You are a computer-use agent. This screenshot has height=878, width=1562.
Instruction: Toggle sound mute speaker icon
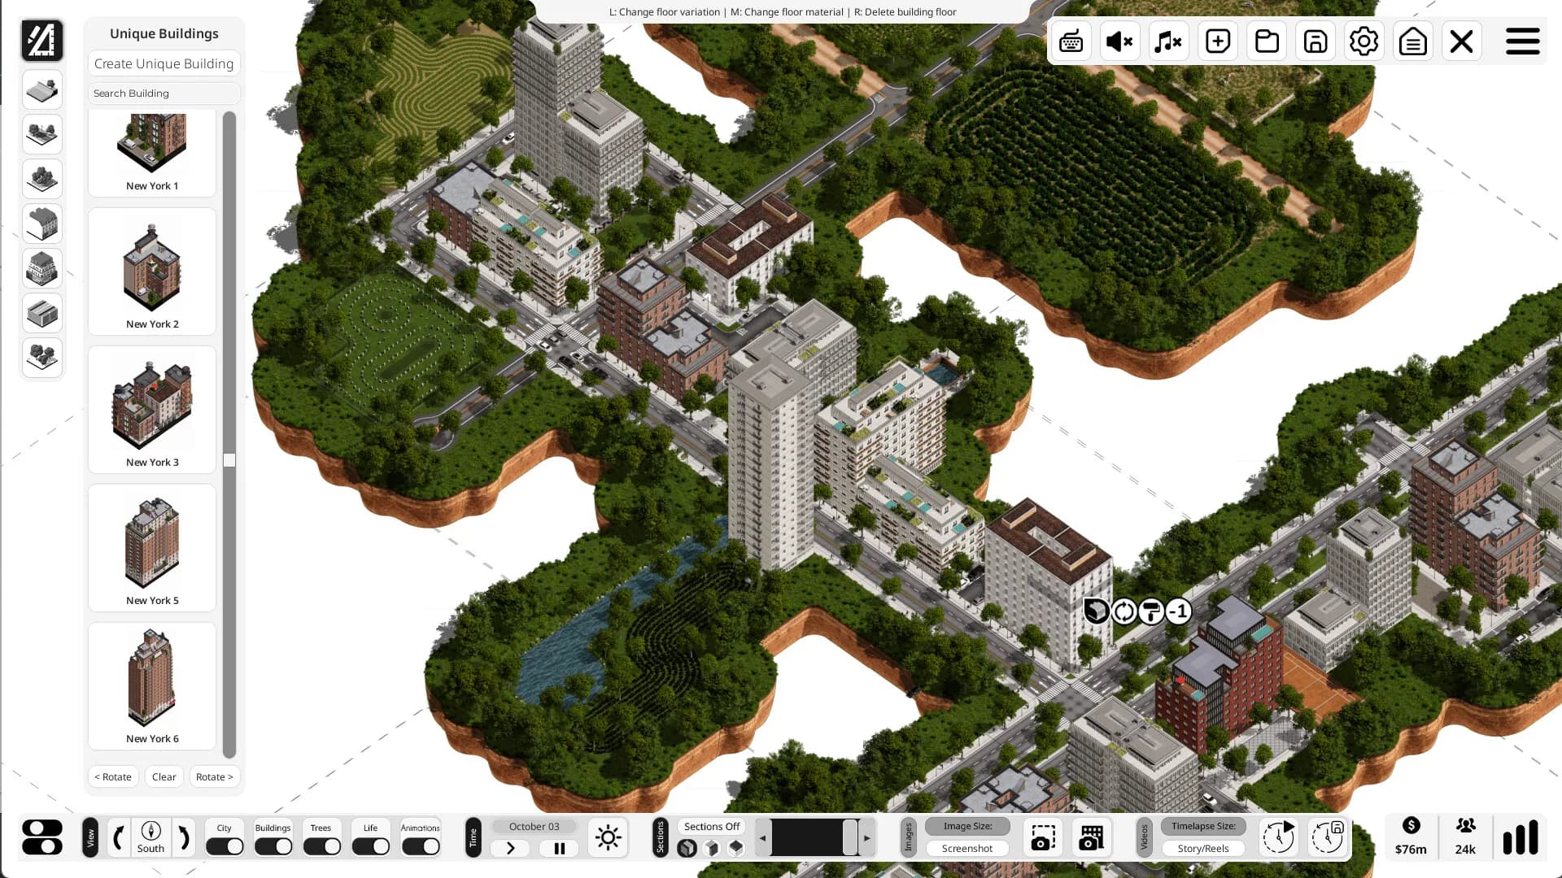coord(1120,41)
